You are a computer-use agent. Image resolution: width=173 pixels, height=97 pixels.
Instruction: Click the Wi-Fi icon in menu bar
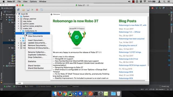pyautogui.click(x=145, y=2)
